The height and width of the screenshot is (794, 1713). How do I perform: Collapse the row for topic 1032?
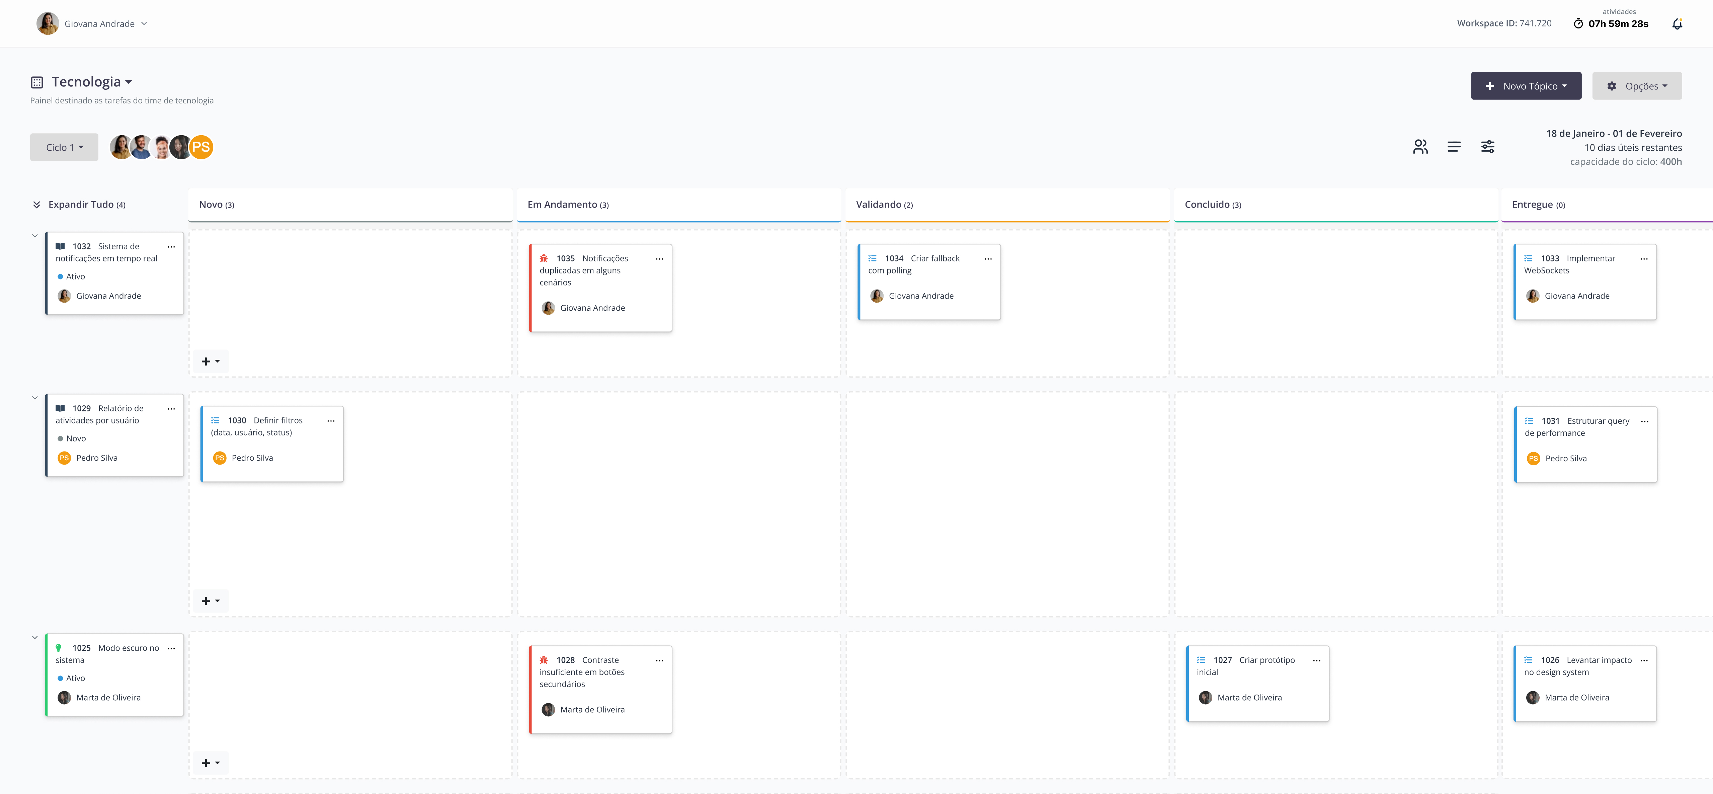pos(35,235)
